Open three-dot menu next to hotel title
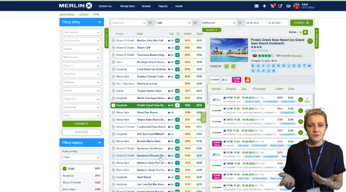Viewport: 346px width, 192px height. [310, 41]
